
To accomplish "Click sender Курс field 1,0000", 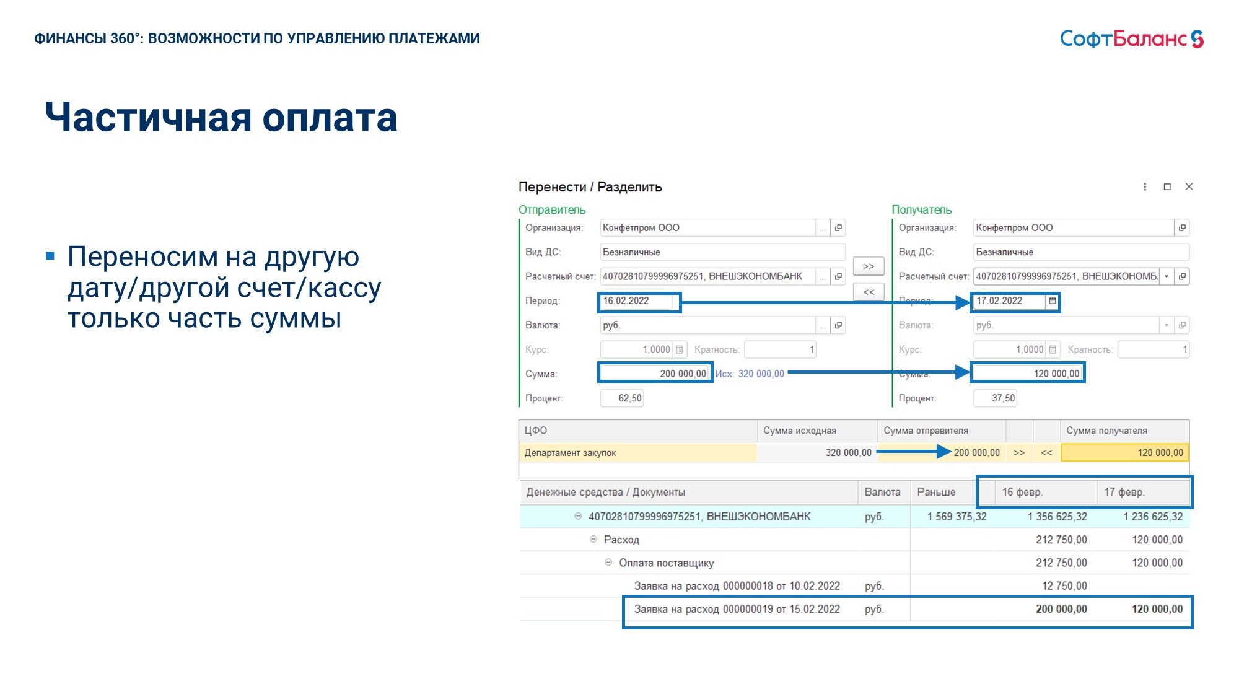I will pos(637,349).
